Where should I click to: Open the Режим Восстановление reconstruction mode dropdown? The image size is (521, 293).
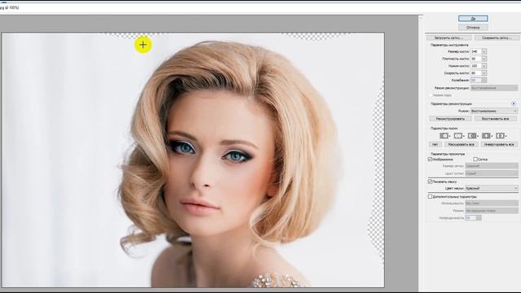tap(494, 111)
